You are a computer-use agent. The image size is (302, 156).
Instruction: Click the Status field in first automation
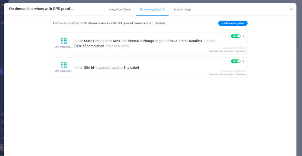(x=89, y=41)
